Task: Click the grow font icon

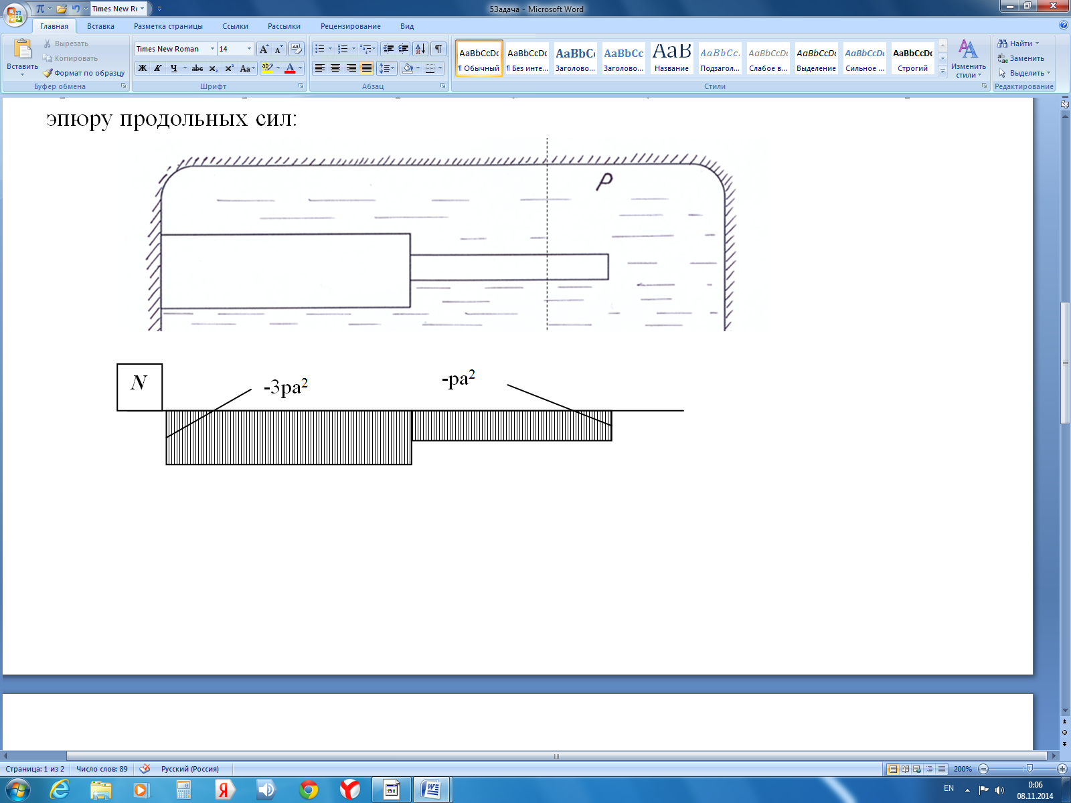Action: (x=264, y=49)
